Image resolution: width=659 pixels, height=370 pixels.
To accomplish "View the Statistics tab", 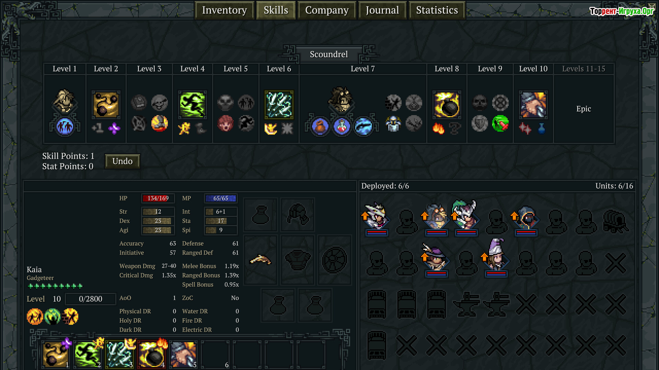I will [x=437, y=10].
